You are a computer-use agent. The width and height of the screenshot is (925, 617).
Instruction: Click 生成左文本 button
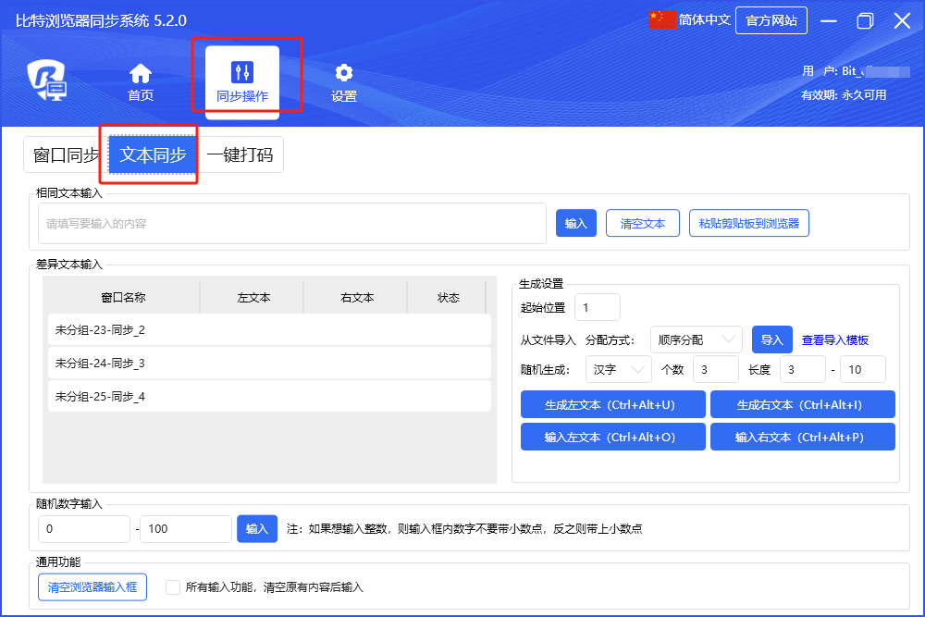612,404
